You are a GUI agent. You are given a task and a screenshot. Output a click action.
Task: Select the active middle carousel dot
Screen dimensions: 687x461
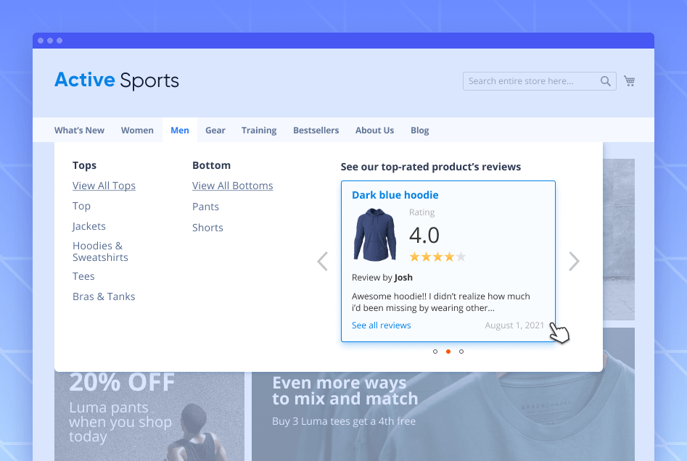pos(448,352)
